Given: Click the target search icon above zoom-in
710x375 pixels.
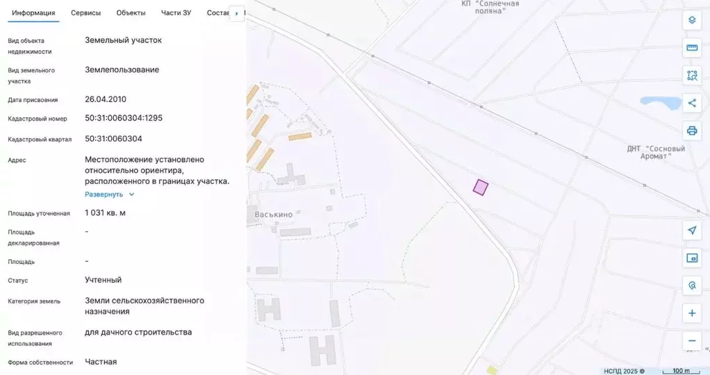Looking at the screenshot, I should click(x=692, y=286).
